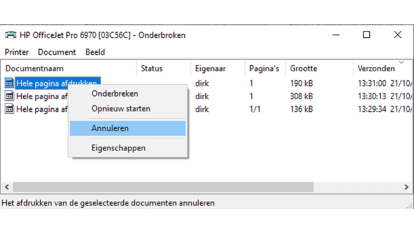Click the printer icon in title bar
Screen dimensions: 414x233
click(x=10, y=35)
